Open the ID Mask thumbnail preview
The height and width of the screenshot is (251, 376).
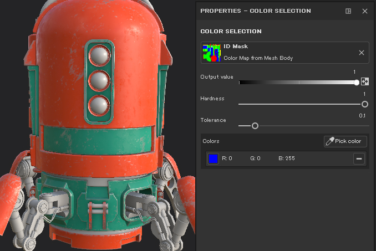tap(211, 53)
